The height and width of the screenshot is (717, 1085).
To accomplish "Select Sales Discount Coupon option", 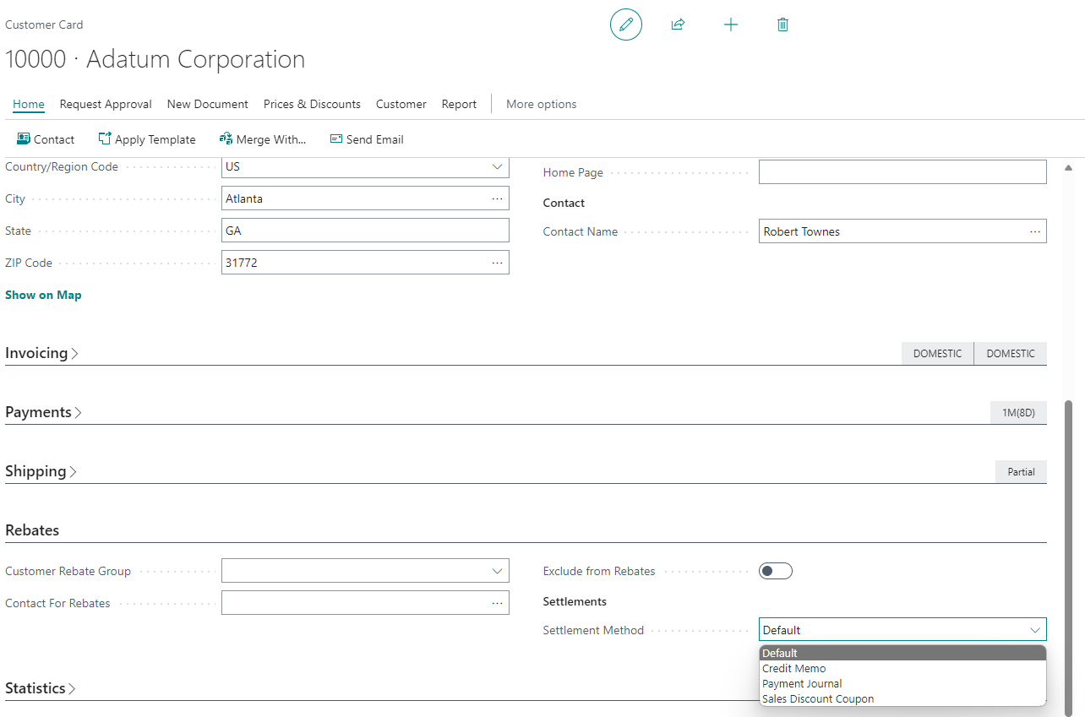I will tap(902, 698).
